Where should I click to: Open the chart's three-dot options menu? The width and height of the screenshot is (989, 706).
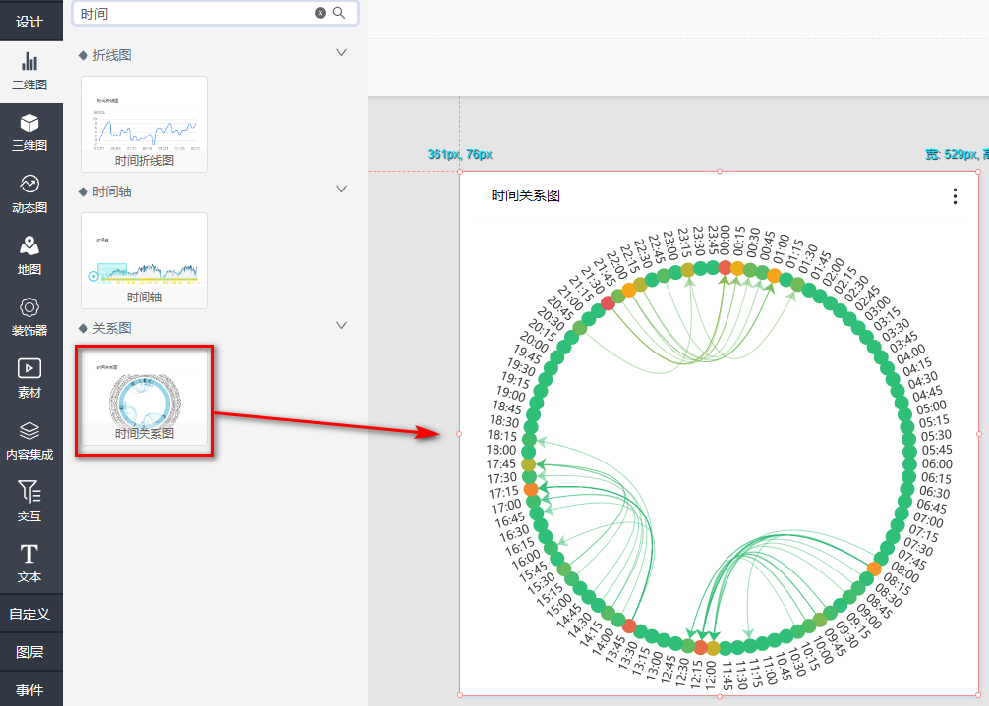pos(955,196)
